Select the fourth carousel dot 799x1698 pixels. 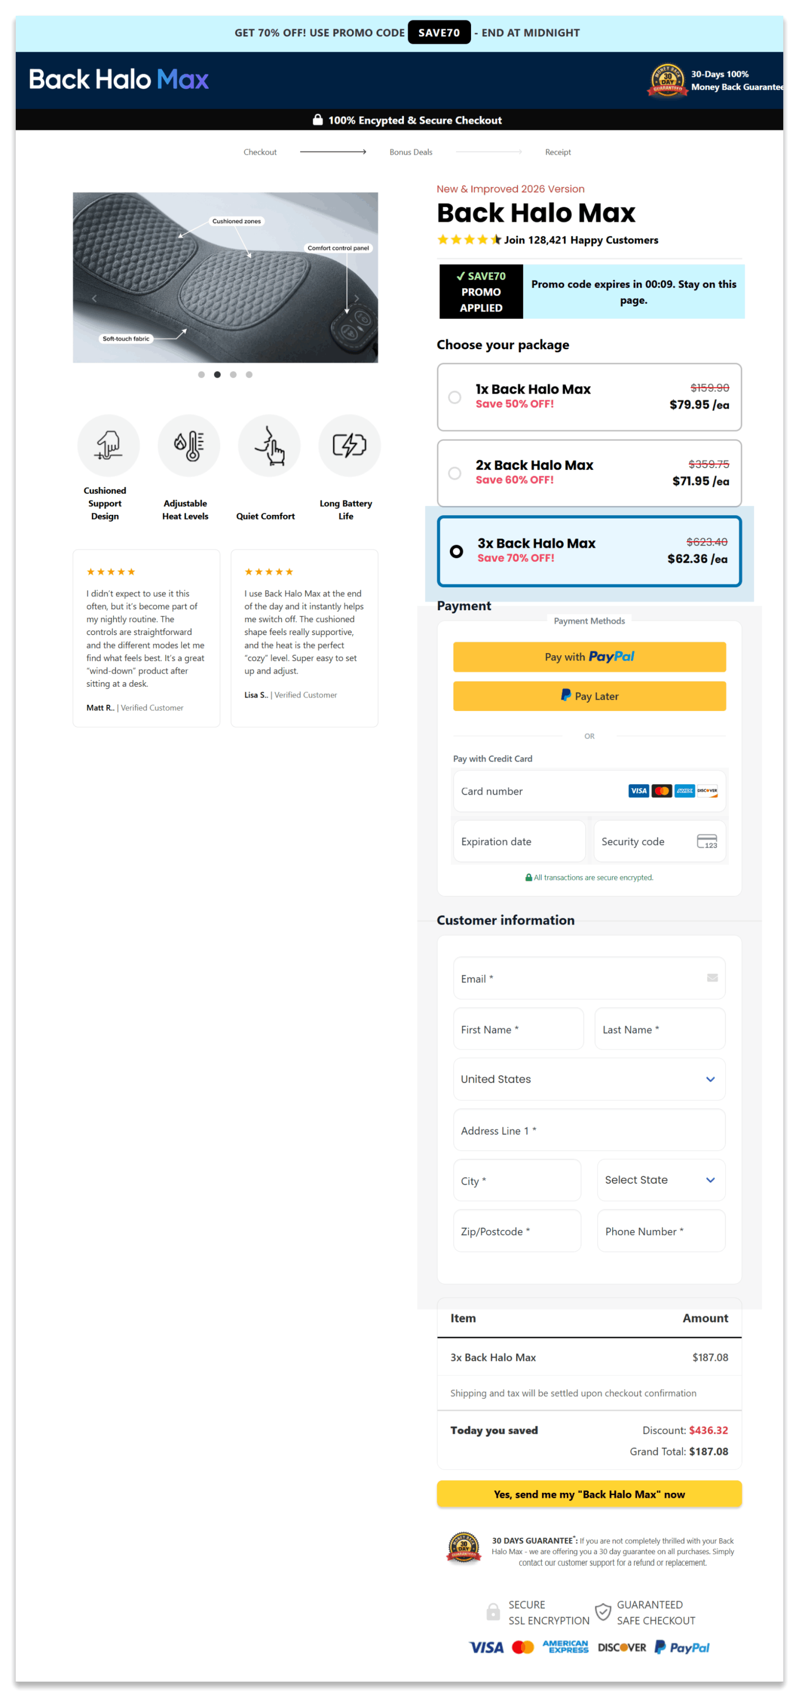[x=248, y=375]
